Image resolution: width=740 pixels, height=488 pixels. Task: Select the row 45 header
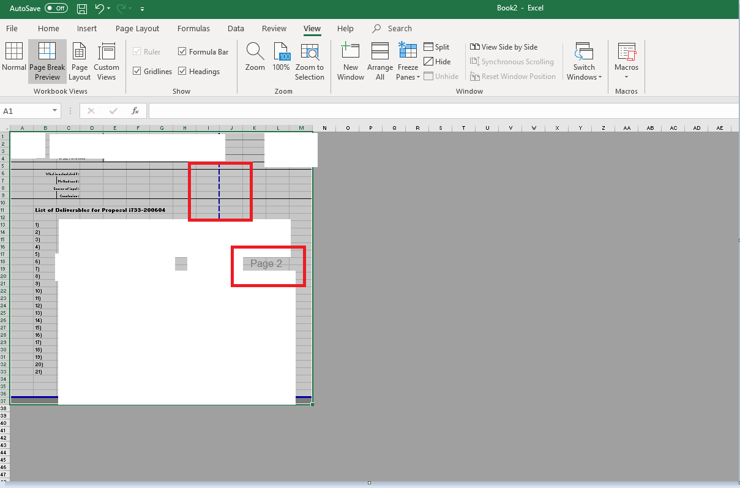pyautogui.click(x=5, y=460)
